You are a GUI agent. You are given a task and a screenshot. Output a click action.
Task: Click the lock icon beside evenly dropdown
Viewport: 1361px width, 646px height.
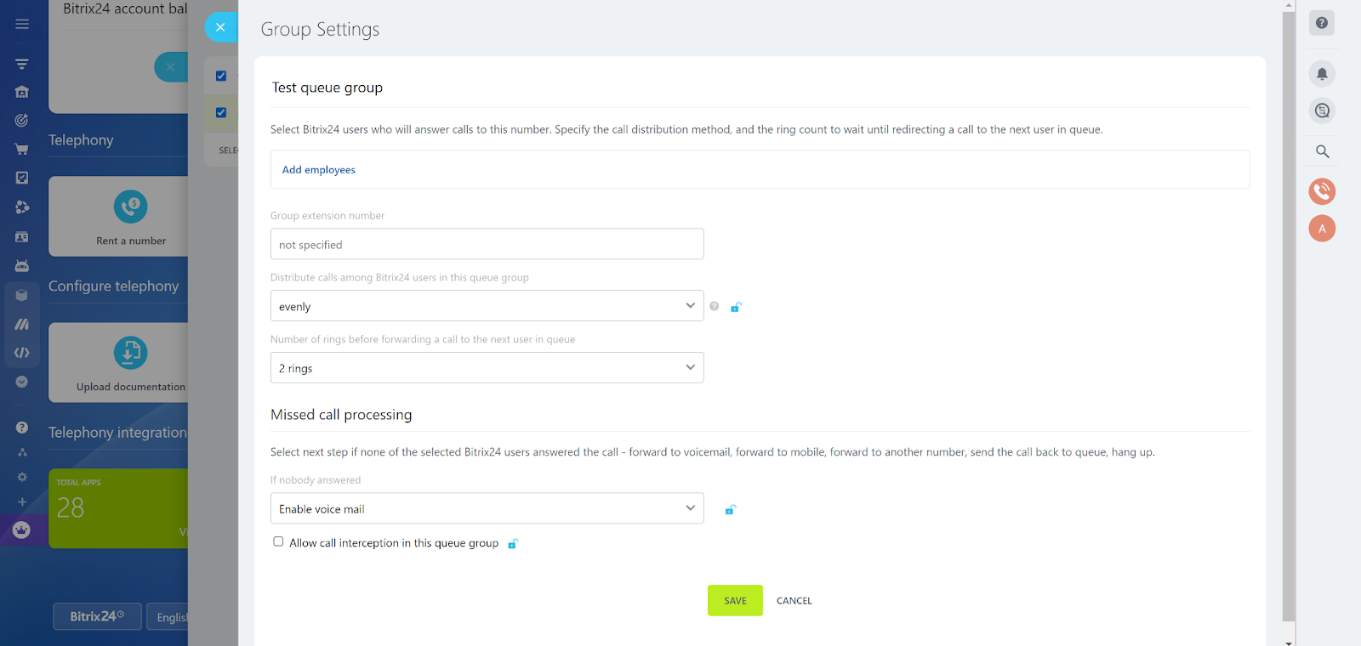pos(736,307)
